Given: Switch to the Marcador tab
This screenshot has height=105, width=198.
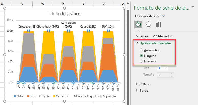Looking at the screenshot, I should point(163,36).
